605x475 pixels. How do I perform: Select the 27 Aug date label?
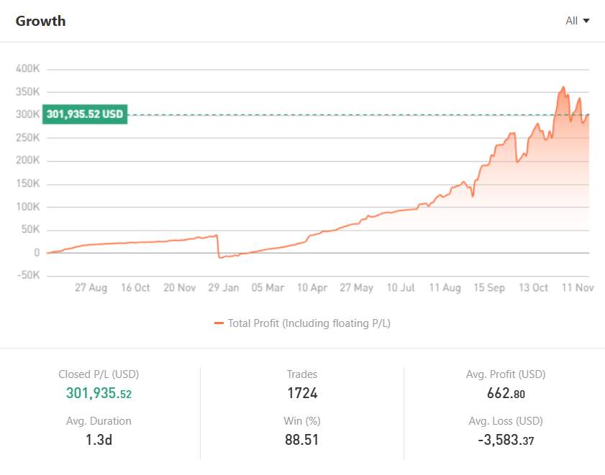[90, 287]
